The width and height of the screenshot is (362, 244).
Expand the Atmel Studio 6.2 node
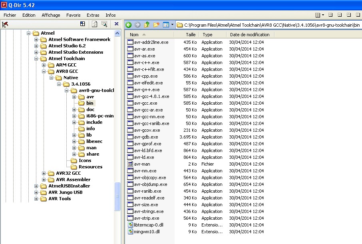pos(36,46)
